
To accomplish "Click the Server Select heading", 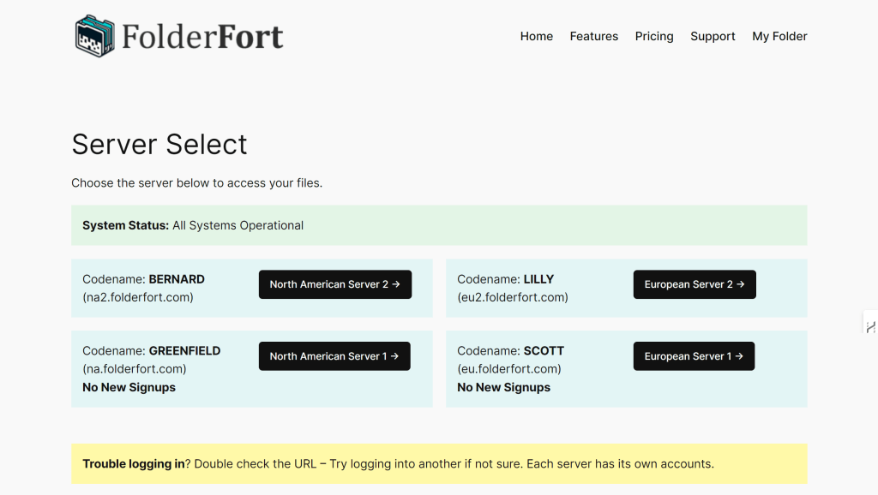I will tap(159, 145).
